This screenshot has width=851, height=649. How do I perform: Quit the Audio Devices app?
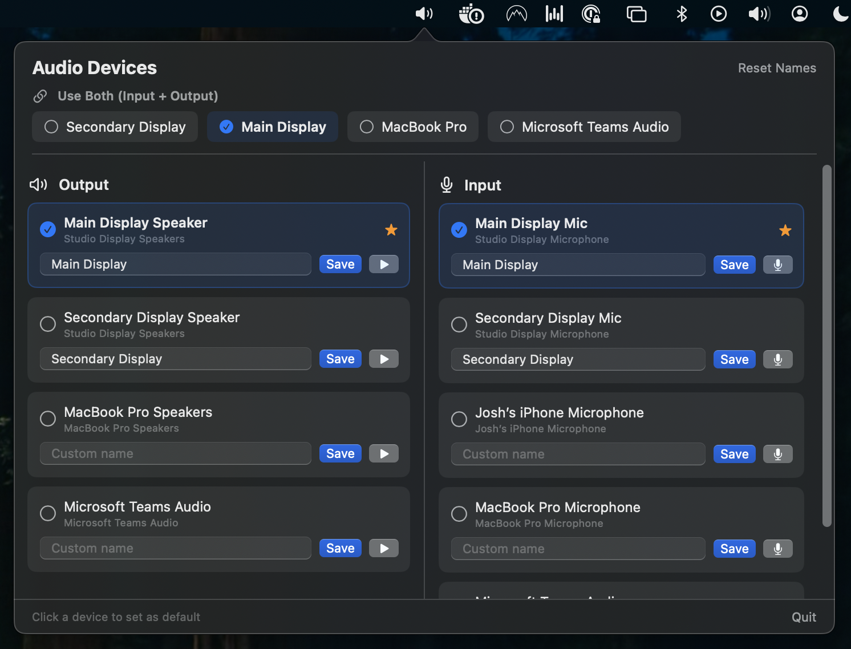804,616
